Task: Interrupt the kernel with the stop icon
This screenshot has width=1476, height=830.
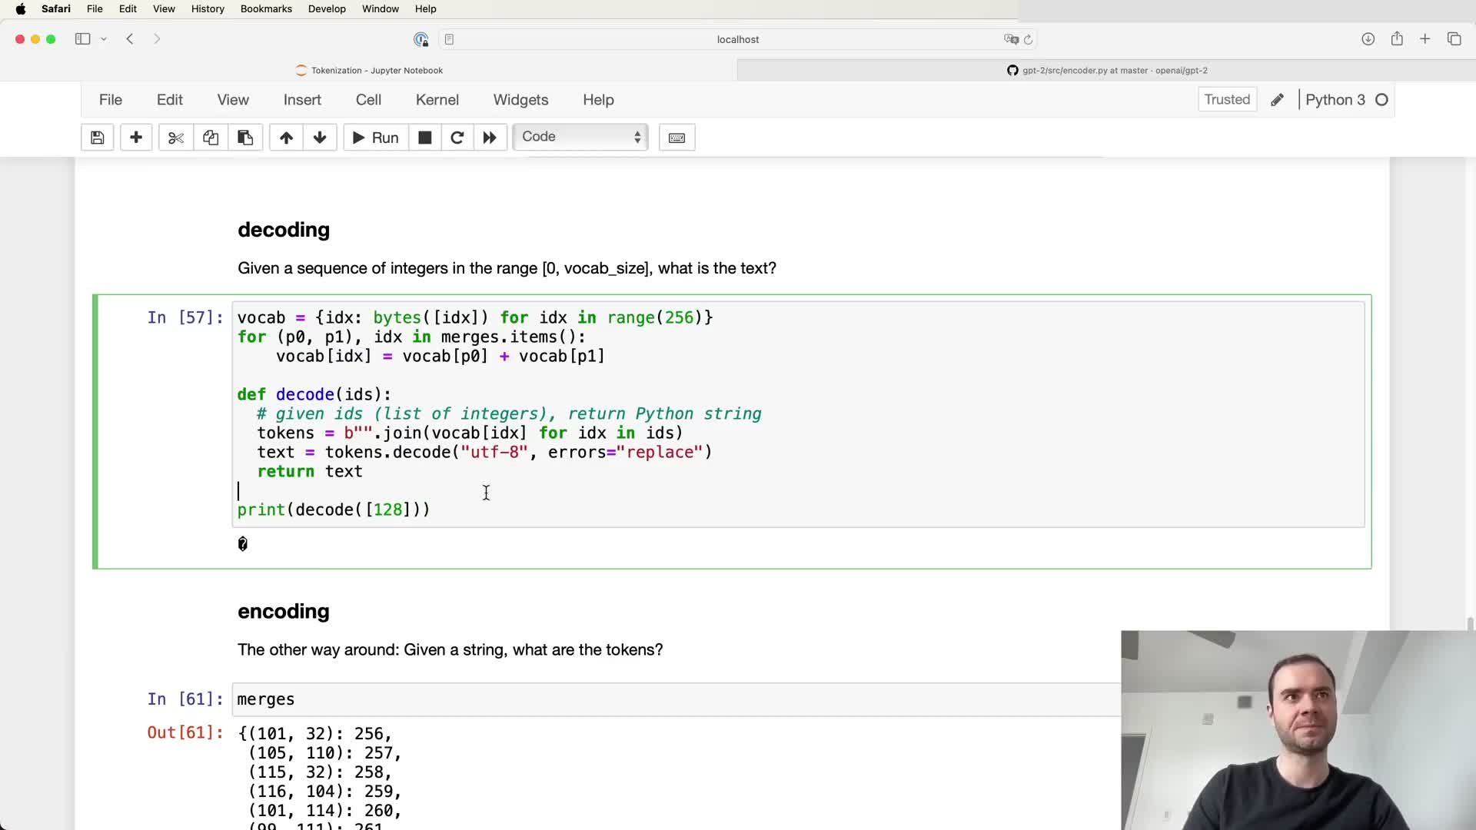Action: coord(424,138)
